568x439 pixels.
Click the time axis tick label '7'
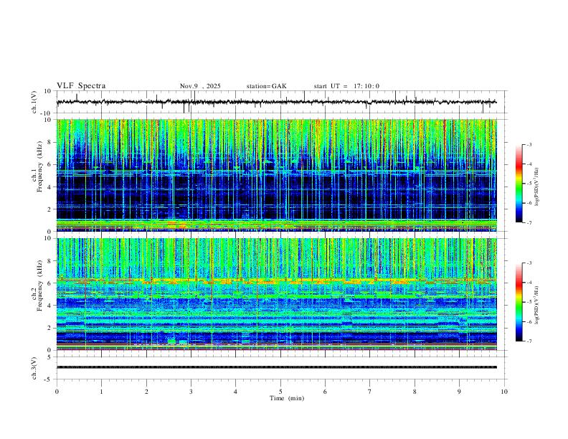(370, 392)
